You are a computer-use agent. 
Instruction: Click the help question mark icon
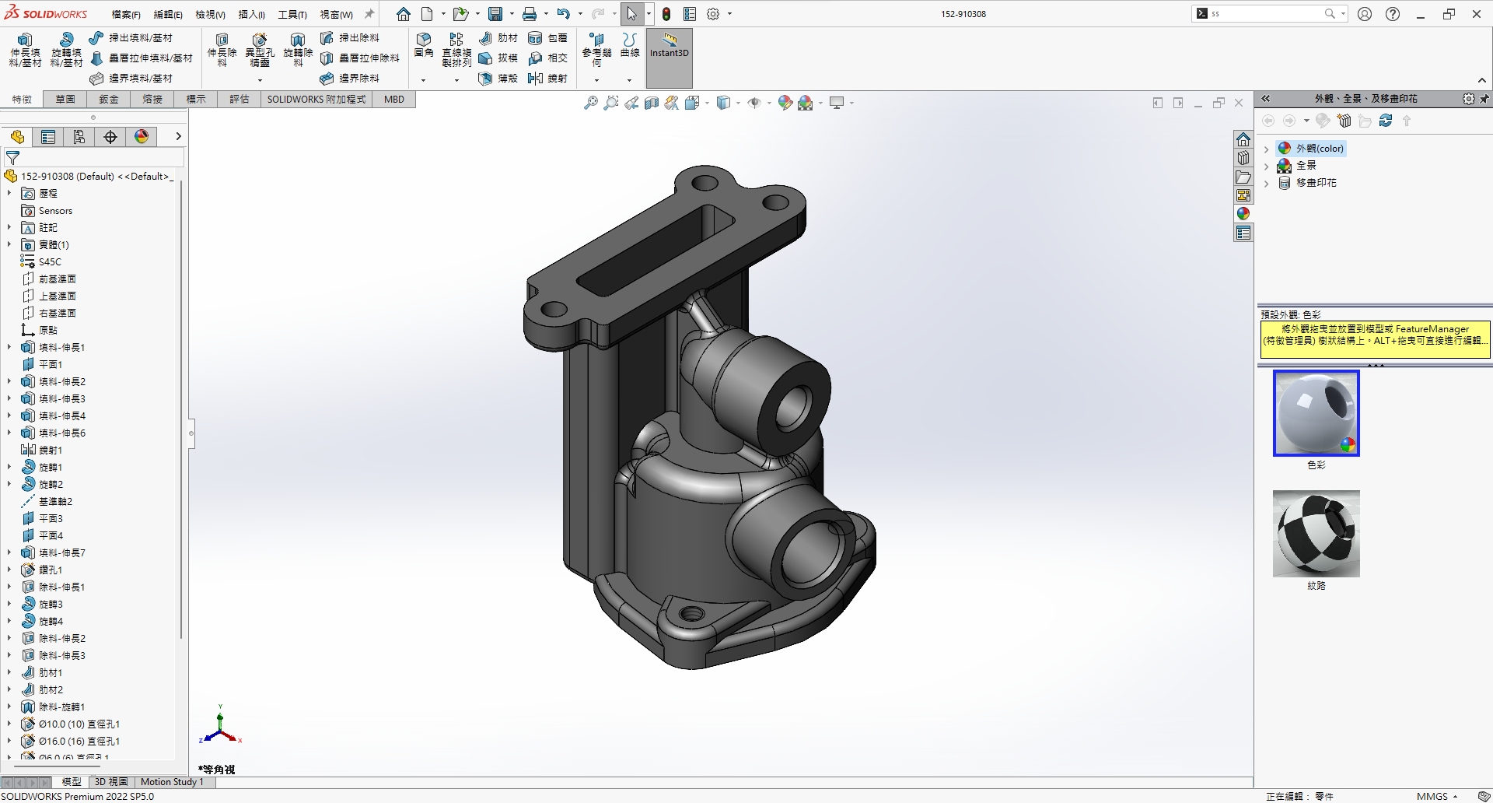pos(1393,14)
